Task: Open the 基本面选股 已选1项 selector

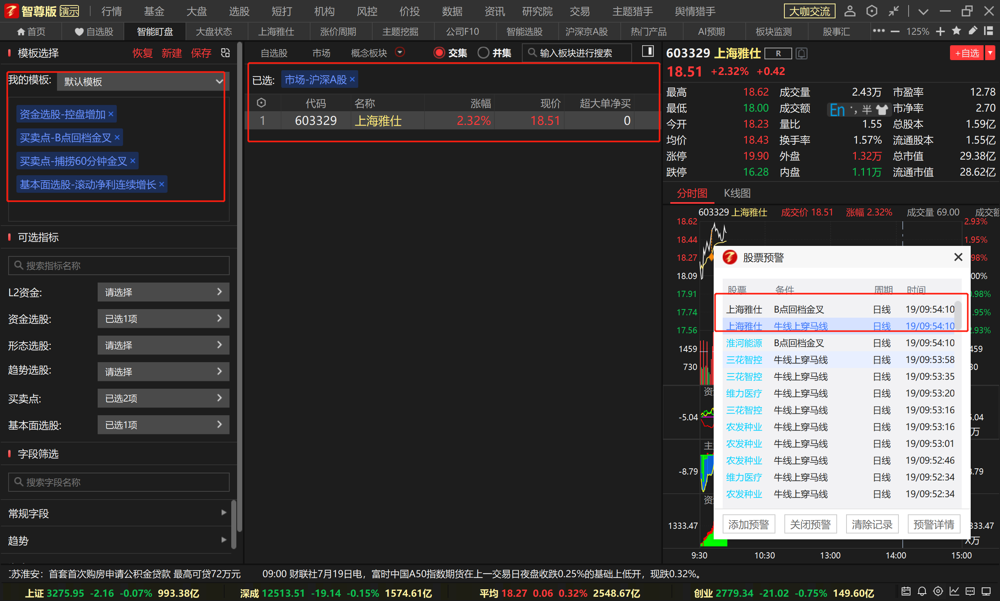Action: coord(163,425)
